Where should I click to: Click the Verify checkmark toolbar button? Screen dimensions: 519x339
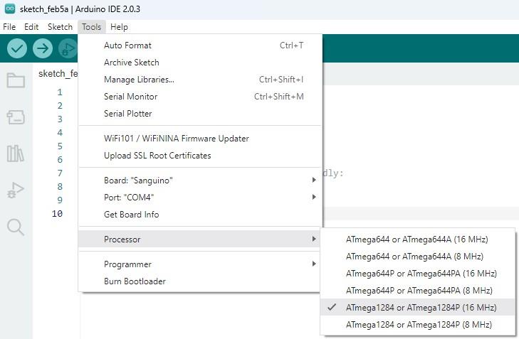coord(17,48)
